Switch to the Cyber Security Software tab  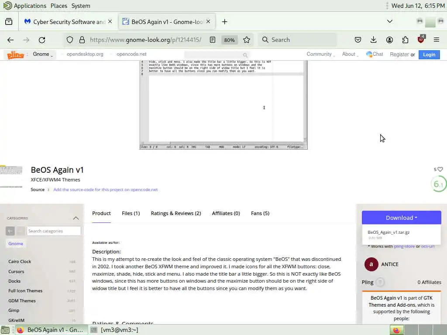click(69, 22)
